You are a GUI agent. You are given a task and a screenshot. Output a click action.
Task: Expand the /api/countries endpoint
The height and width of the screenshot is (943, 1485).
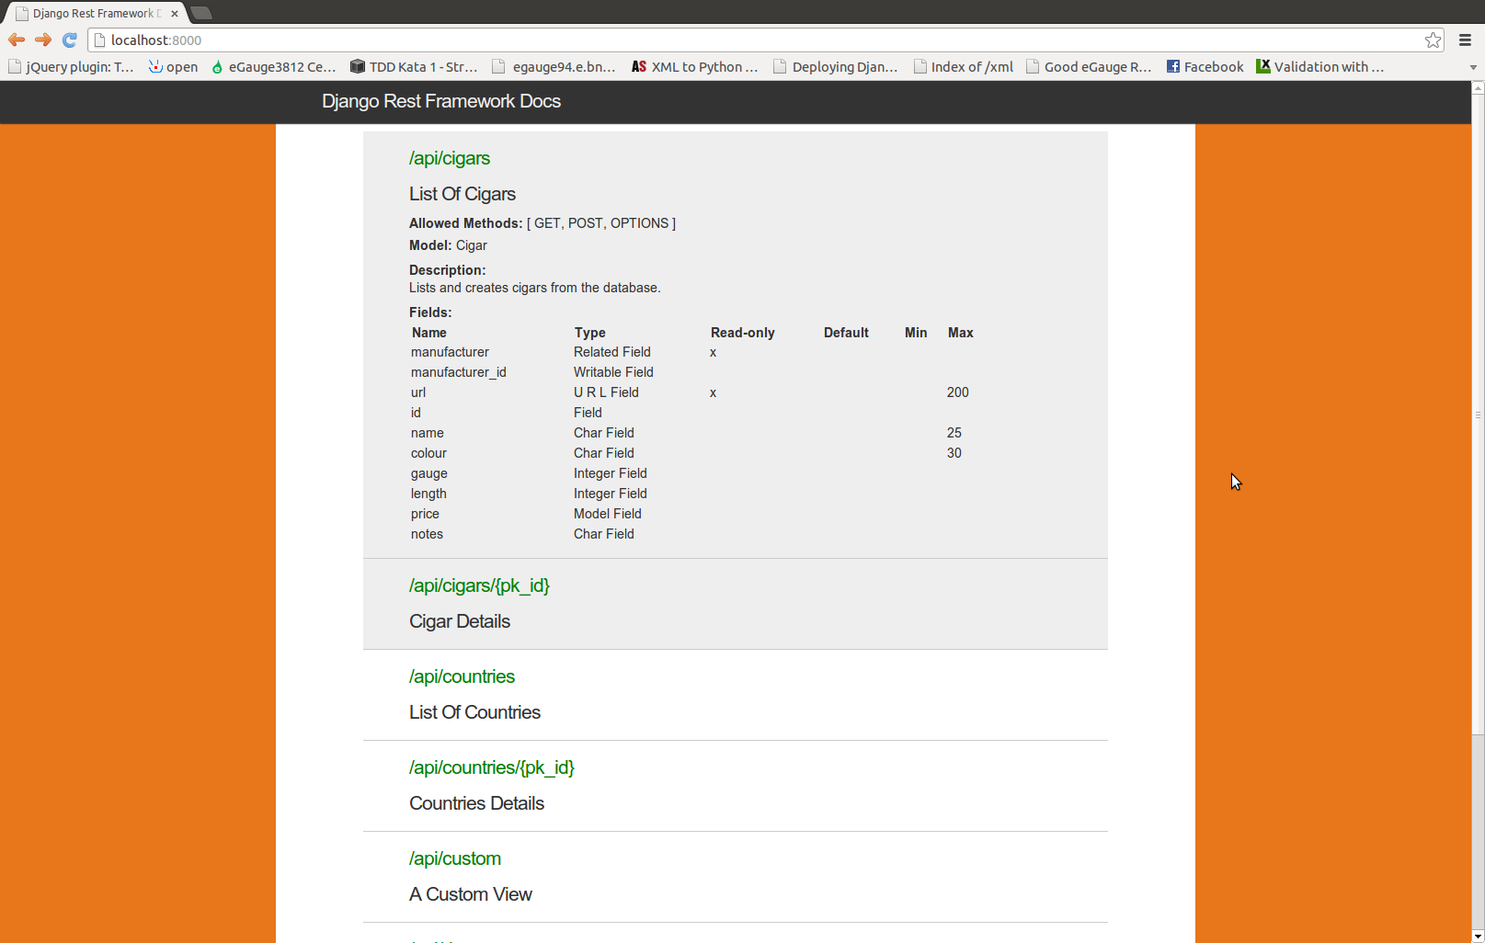pos(462,676)
